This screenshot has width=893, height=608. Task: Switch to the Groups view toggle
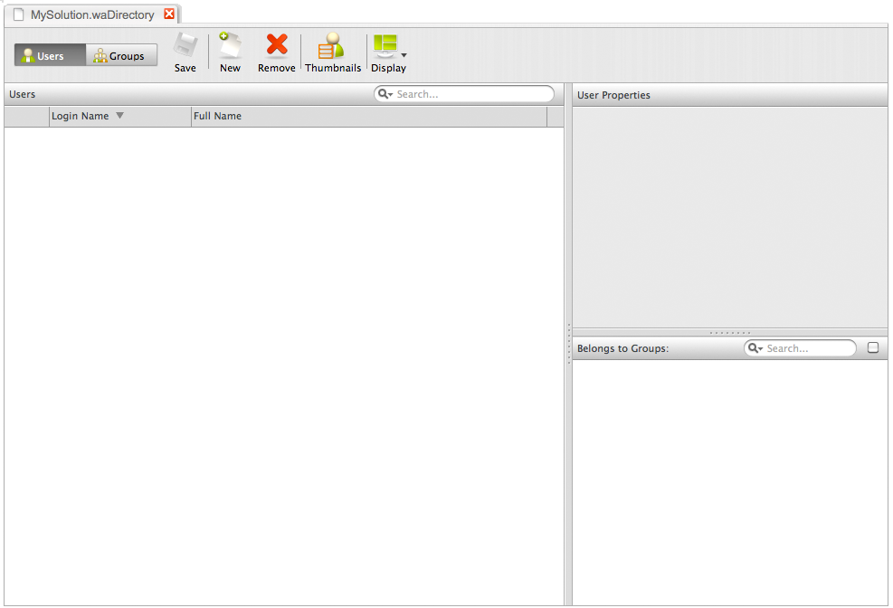pos(121,55)
